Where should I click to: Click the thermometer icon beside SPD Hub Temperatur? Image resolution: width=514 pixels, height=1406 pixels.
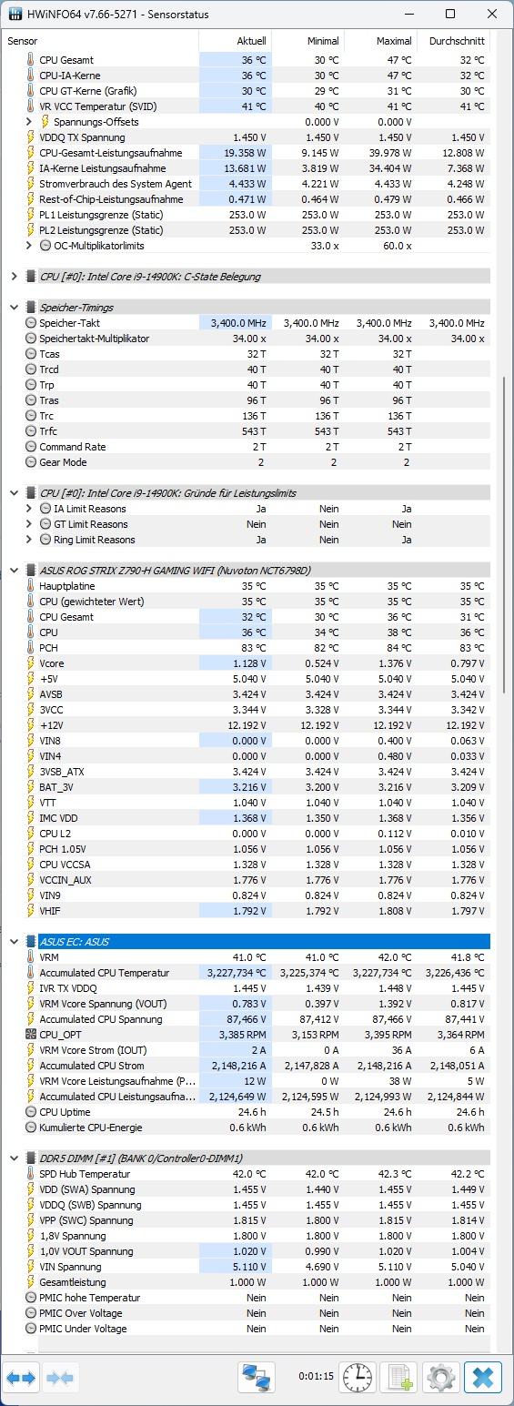pos(31,1174)
